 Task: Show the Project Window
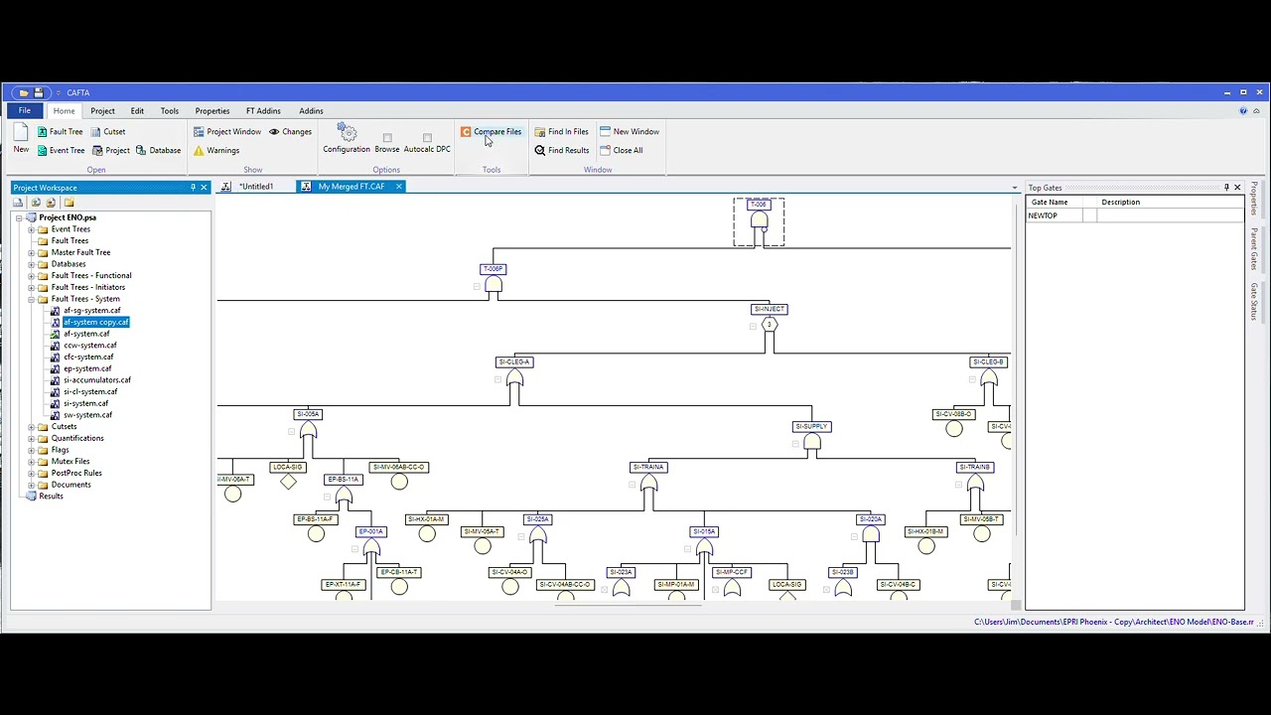click(x=226, y=131)
